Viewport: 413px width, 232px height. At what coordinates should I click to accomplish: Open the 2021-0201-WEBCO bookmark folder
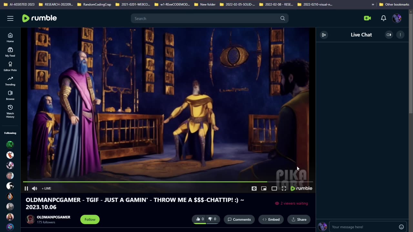(133, 5)
